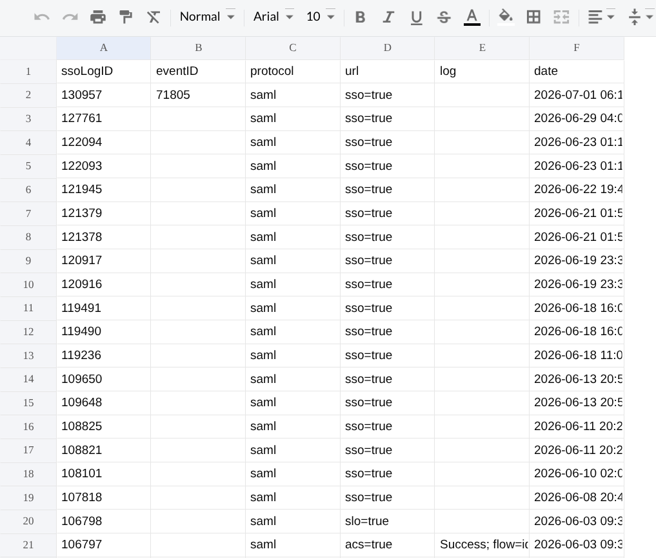Select cell containing 121945
This screenshot has height=558, width=656.
pyautogui.click(x=103, y=190)
